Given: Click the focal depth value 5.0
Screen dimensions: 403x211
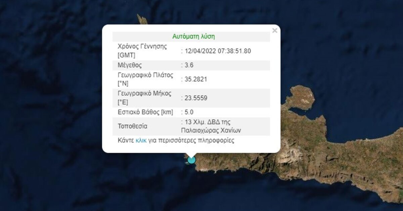Looking at the screenshot, I should tap(189, 112).
